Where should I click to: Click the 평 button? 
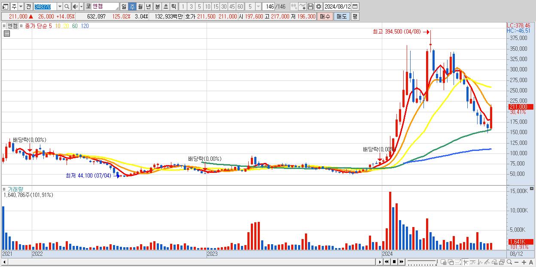tap(355, 16)
